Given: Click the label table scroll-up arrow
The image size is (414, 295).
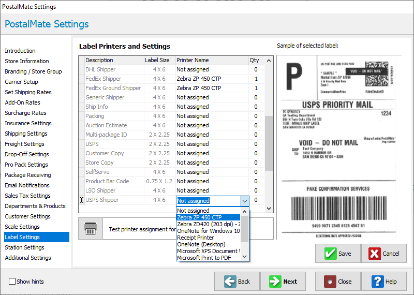Looking at the screenshot, I should [269, 61].
